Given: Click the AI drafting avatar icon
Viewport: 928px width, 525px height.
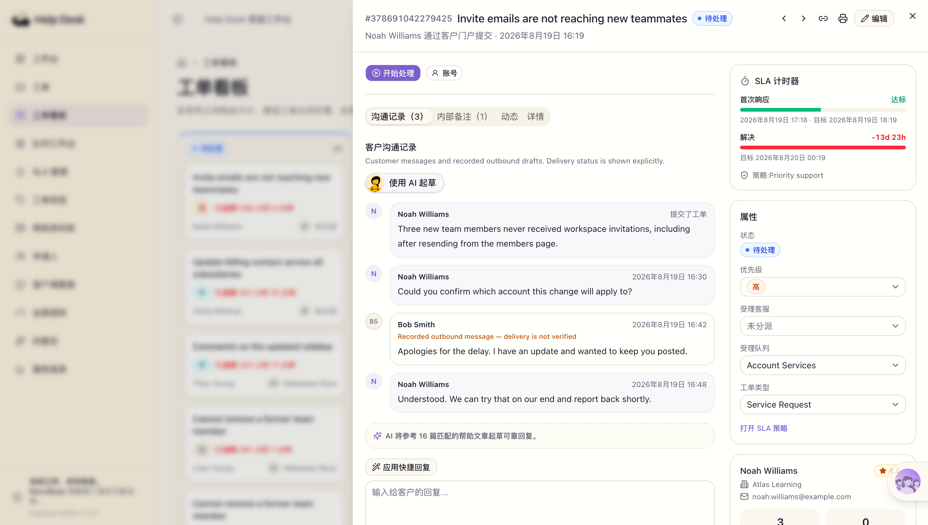Looking at the screenshot, I should click(x=375, y=183).
